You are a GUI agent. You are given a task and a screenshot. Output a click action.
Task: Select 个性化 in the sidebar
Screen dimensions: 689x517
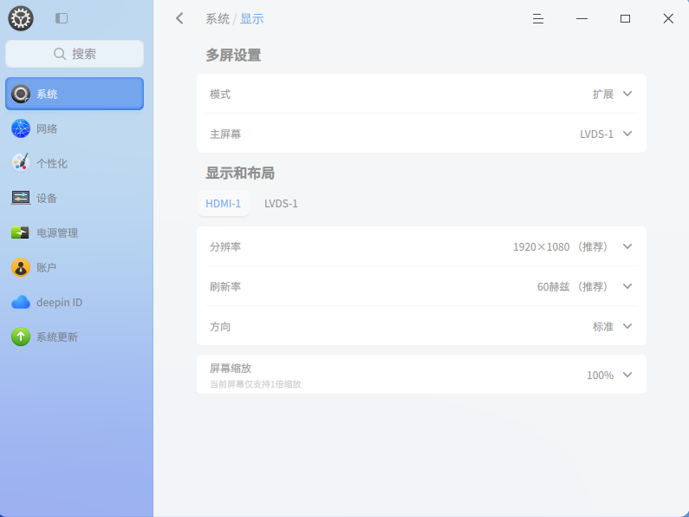(75, 163)
